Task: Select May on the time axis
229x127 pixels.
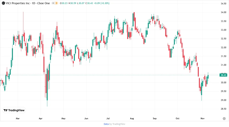Action: (63, 118)
